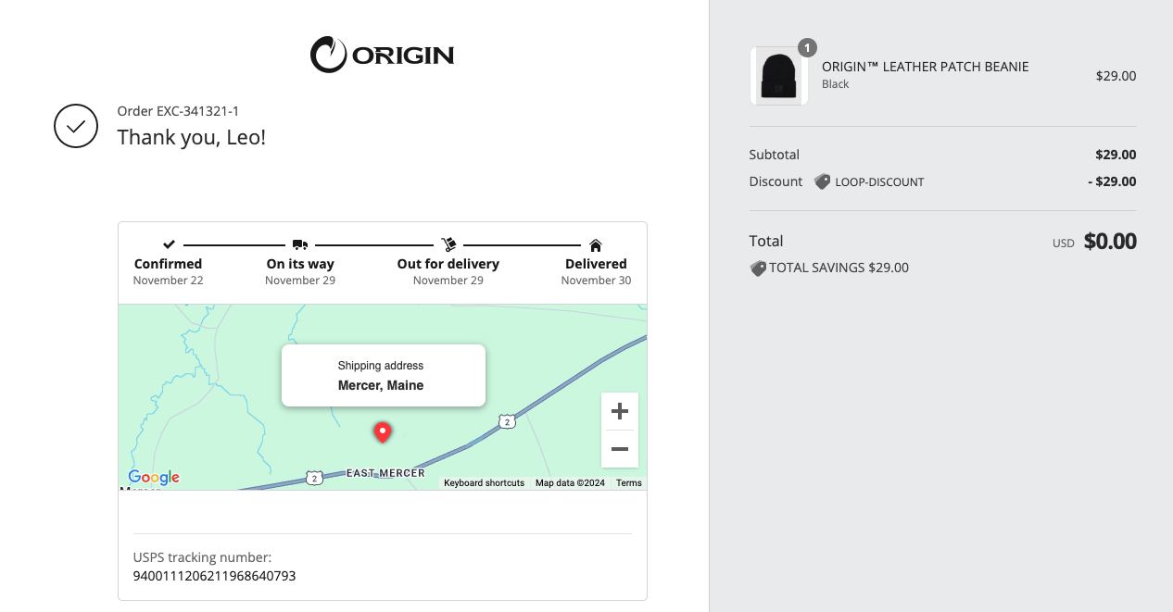
Task: Click the discount tag icon beside LOOP-DISCOUNT
Action: (x=822, y=181)
